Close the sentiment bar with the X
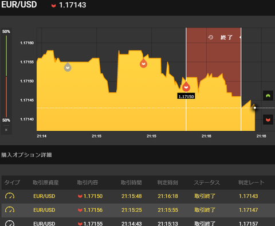Viewport: 275px width, 226px height. 6,130
